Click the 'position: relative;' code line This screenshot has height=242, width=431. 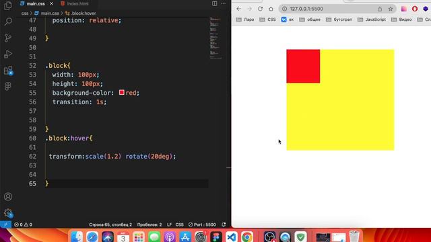(x=87, y=20)
